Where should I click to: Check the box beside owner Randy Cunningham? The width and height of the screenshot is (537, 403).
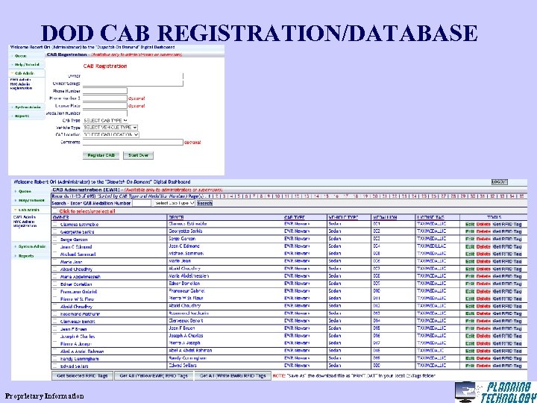(x=54, y=358)
